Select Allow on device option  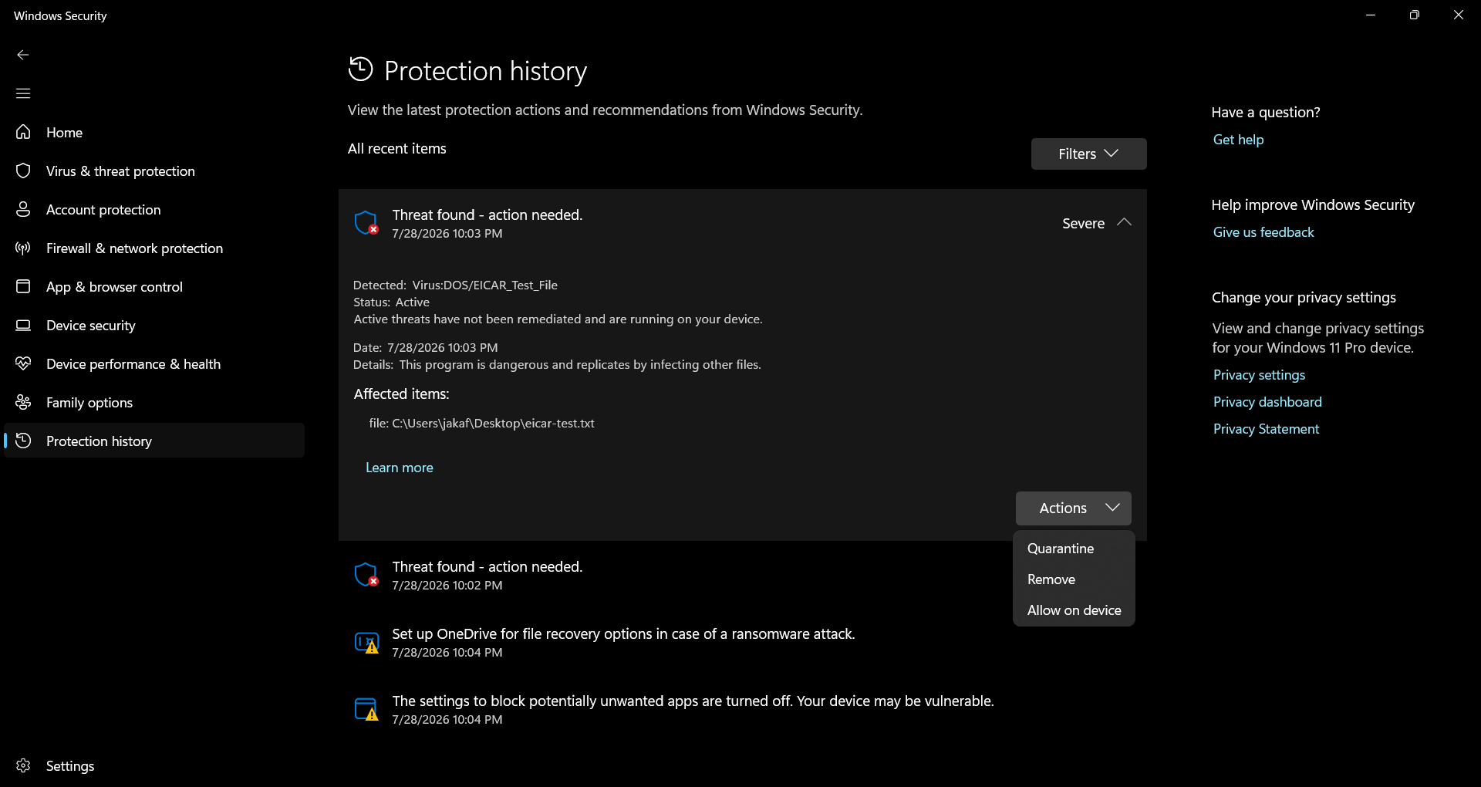[1073, 610]
